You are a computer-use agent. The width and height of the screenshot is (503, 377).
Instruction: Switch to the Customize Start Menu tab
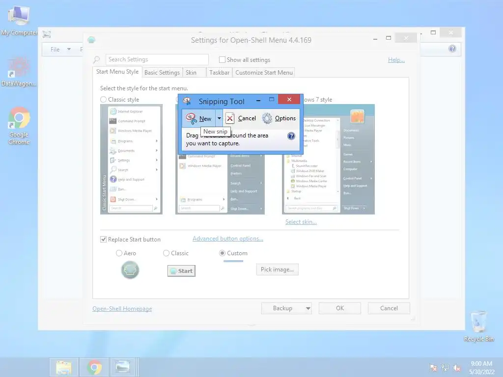pos(264,73)
